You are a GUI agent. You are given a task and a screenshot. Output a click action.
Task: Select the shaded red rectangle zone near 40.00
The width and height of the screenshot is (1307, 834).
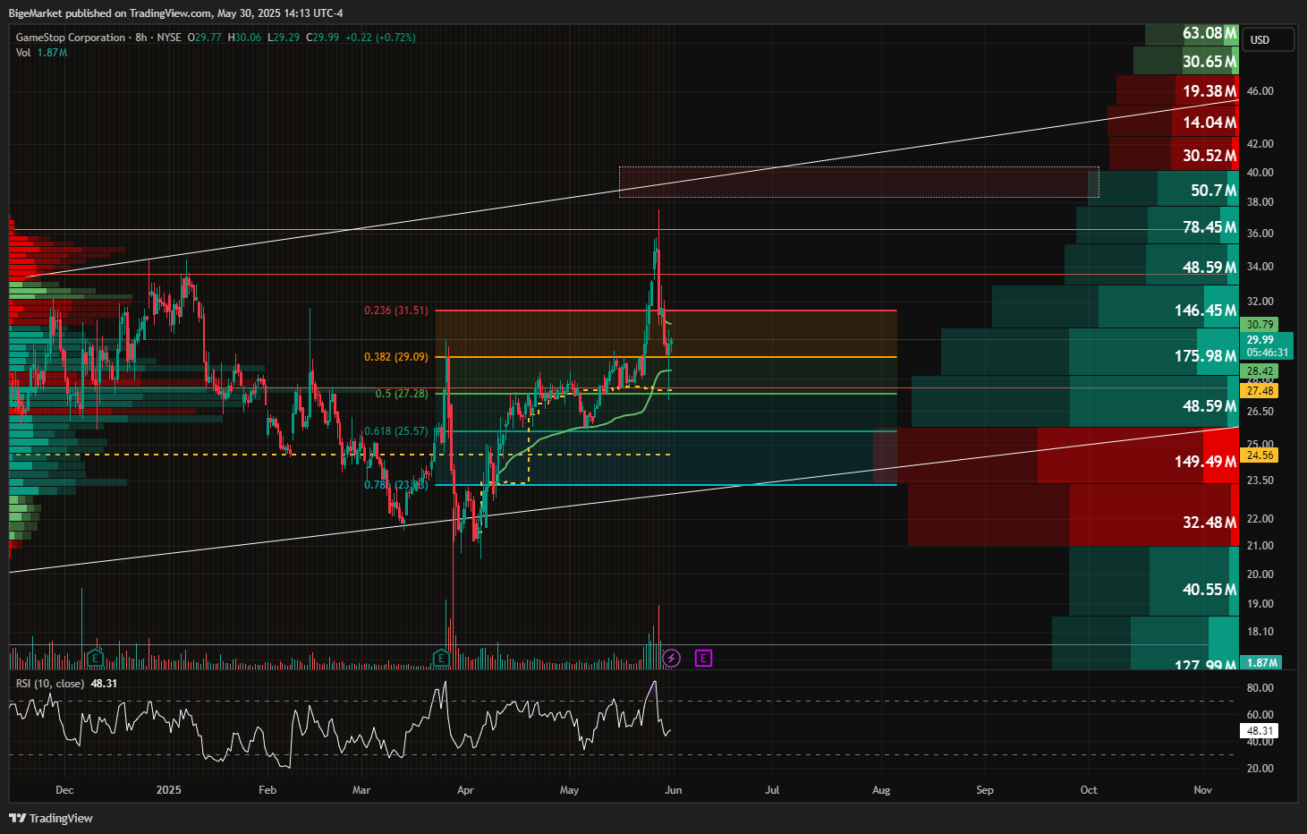coord(859,182)
